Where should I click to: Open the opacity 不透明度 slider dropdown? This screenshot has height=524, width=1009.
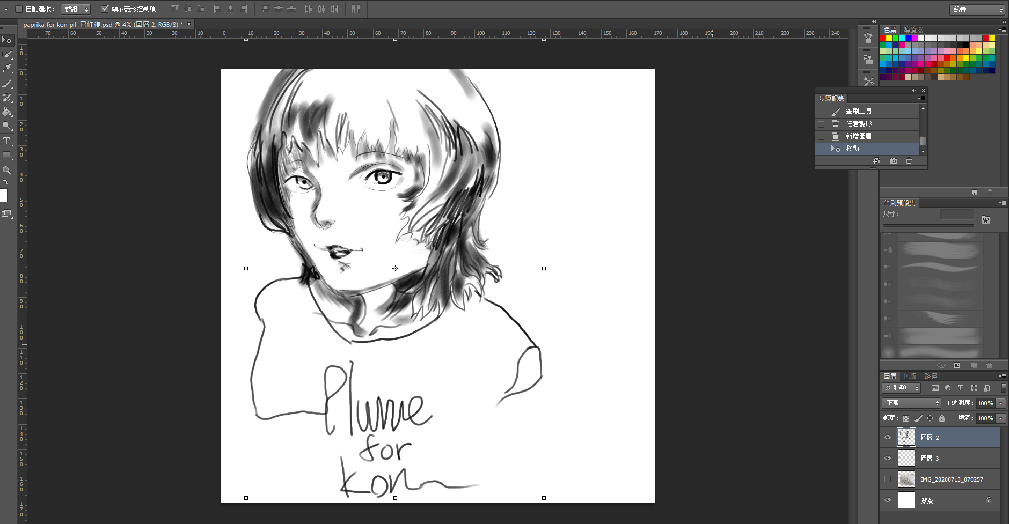pos(1001,403)
